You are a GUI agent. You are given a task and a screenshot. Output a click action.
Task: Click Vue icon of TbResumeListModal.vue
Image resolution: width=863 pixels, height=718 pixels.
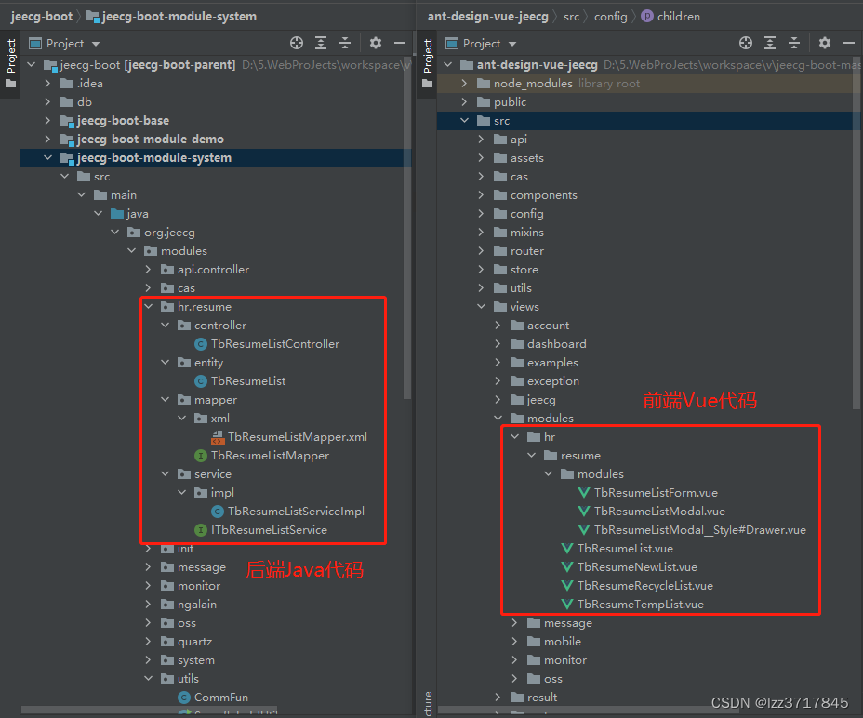click(x=584, y=512)
